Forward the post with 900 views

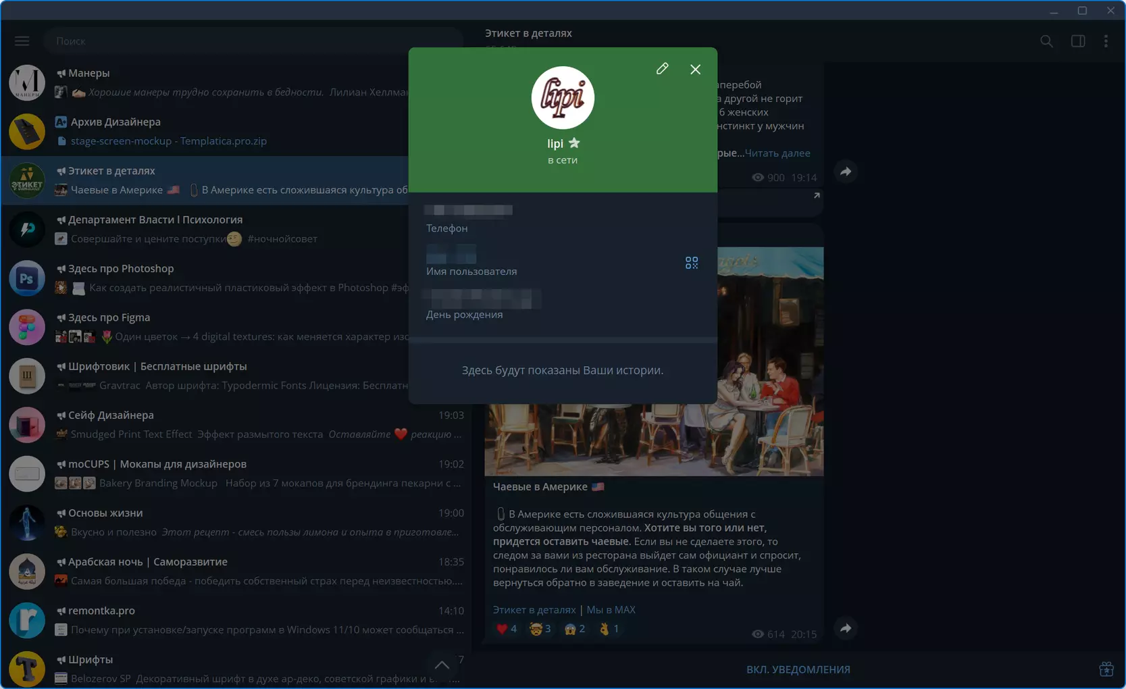tap(846, 172)
